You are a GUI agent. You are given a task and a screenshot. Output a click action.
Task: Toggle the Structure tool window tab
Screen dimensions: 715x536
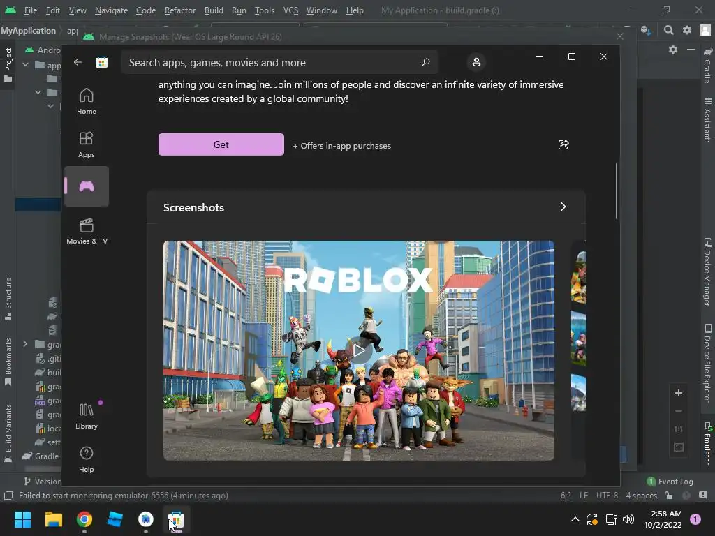[8, 299]
